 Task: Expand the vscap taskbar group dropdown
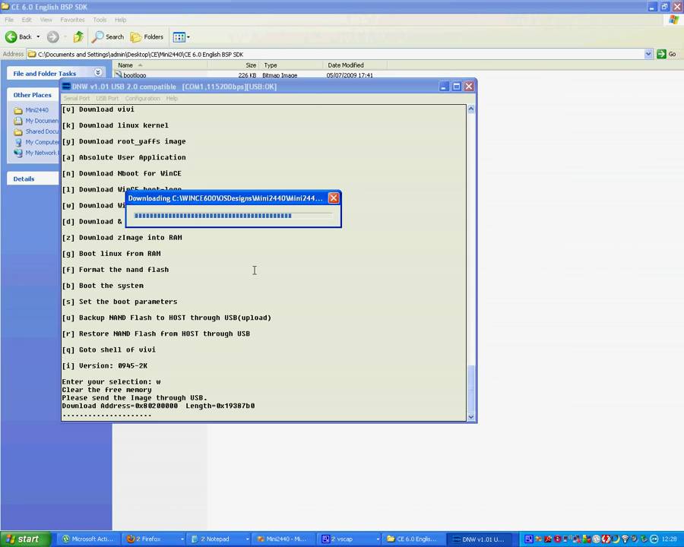click(x=377, y=539)
